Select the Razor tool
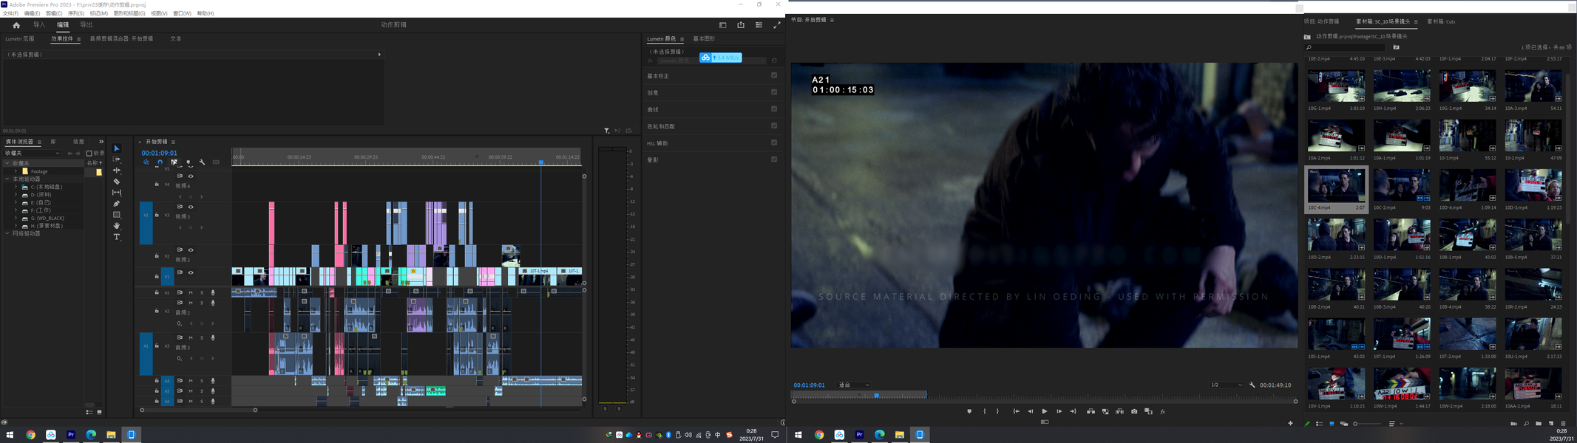1577x443 pixels. 117,182
